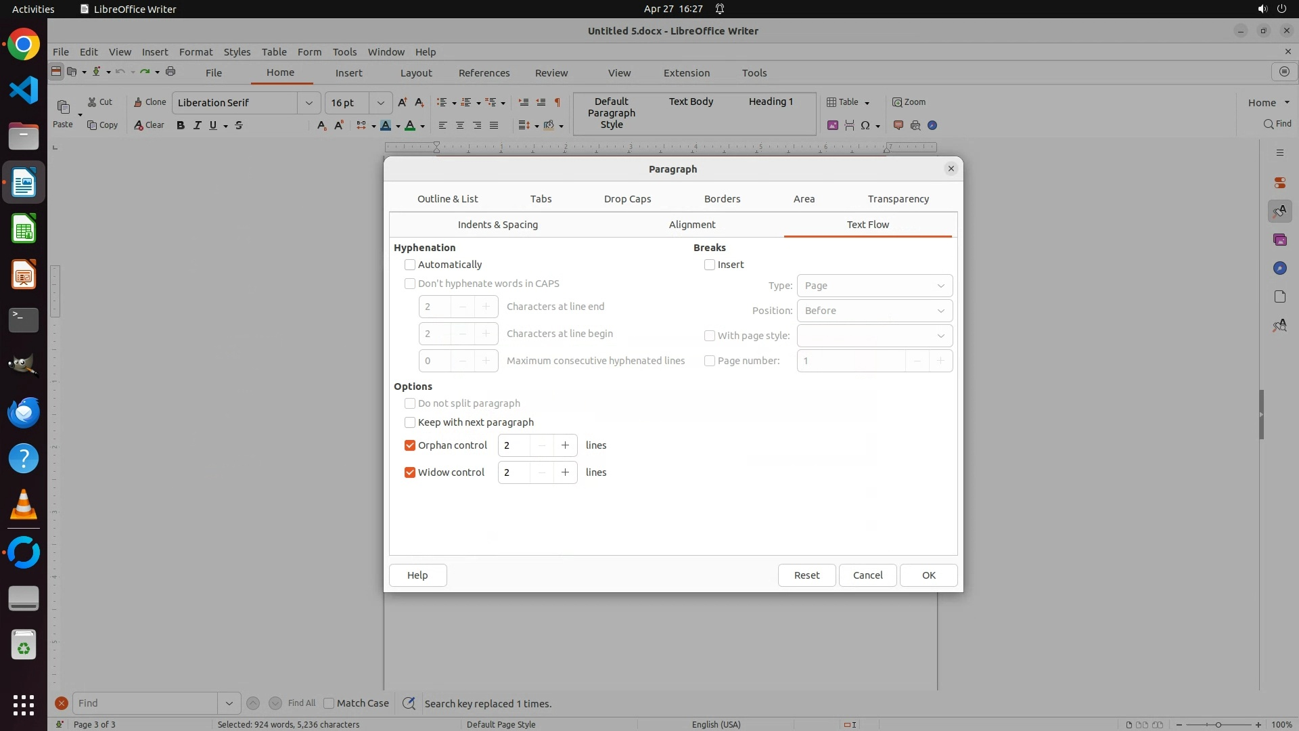
Task: Toggle formatting marks pilcrow icon
Action: click(x=557, y=102)
